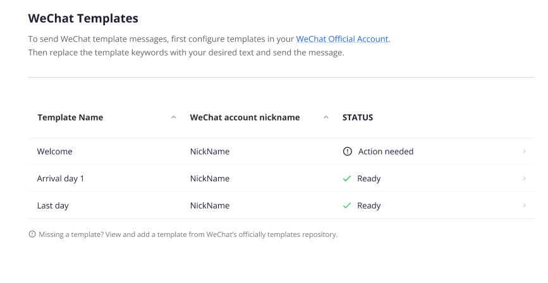Screen dimensions: 548x283
Task: Click NickName in the Welcome row
Action: pos(210,151)
